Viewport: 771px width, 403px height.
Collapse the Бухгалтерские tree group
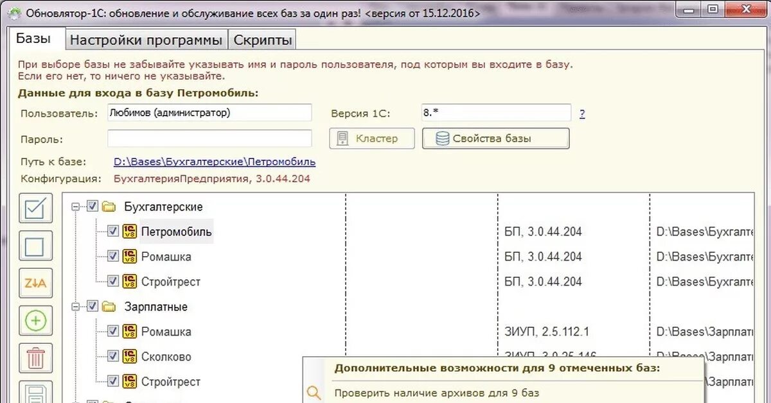[76, 207]
